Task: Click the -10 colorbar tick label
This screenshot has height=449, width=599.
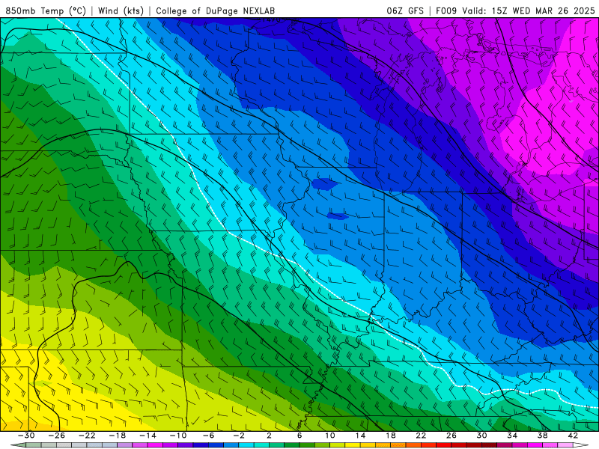Action: (x=178, y=436)
